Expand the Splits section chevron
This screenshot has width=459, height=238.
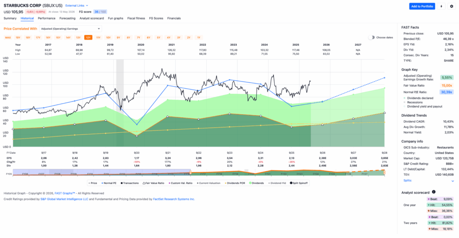(x=453, y=181)
